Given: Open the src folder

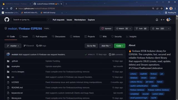Looking at the screenshot, I should coord(13,77).
